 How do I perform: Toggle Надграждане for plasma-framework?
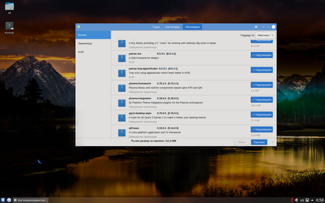point(262,85)
